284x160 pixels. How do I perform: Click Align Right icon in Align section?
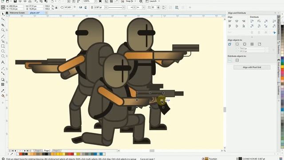(244, 21)
